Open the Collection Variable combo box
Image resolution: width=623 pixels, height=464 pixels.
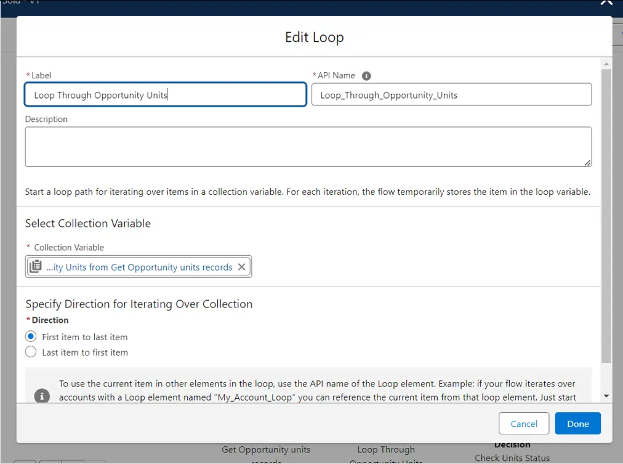click(x=139, y=267)
